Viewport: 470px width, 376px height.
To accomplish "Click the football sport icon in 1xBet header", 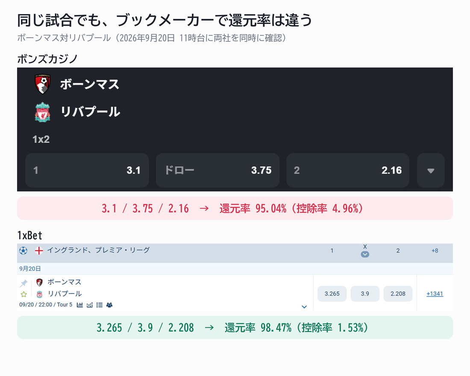I will (23, 250).
